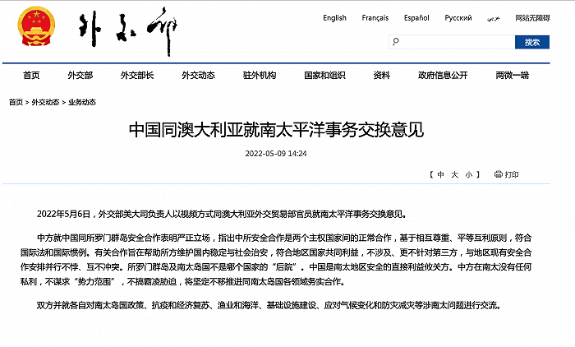Viewport: 575px width, 347px height.
Task: Switch site language to Français
Action: [375, 17]
